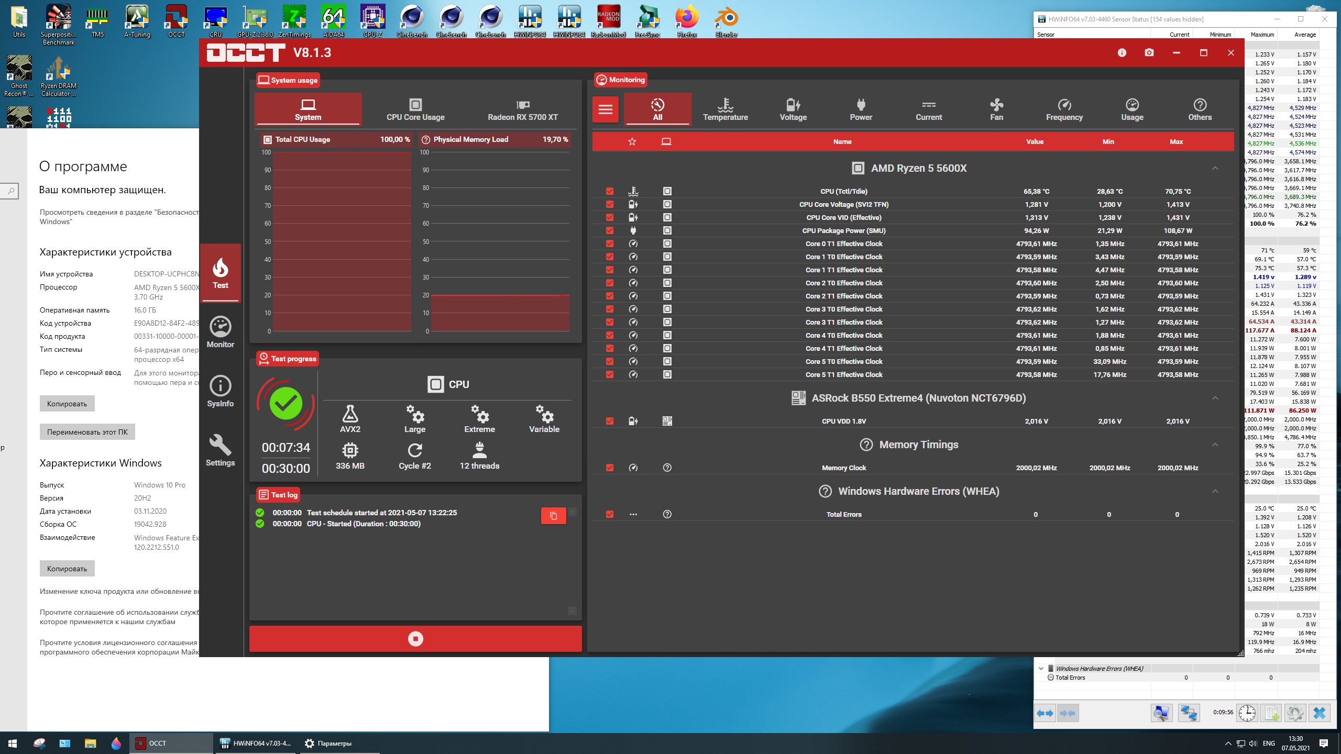Switch to the Temperature monitoring tab
The width and height of the screenshot is (1341, 754).
point(725,109)
